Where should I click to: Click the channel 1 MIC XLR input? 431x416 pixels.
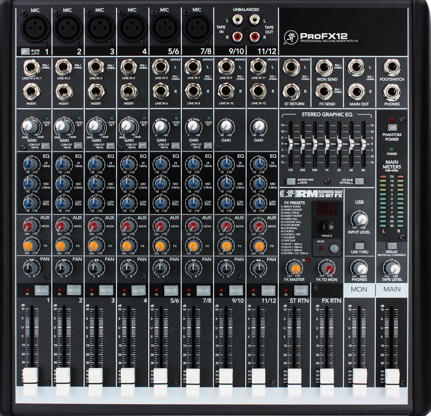[35, 28]
